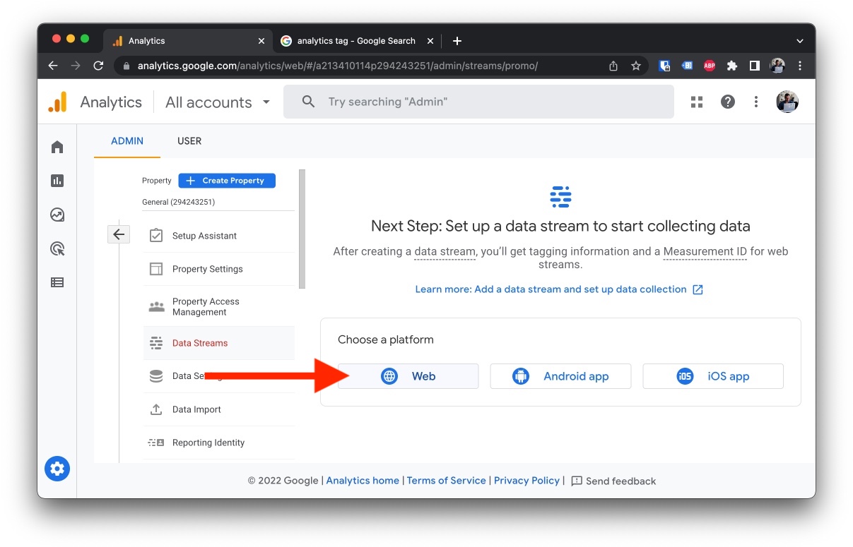The image size is (853, 547).
Task: Choose the Web platform button
Action: 408,376
